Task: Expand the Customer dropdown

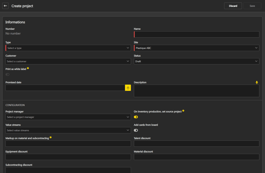Action: coord(68,61)
